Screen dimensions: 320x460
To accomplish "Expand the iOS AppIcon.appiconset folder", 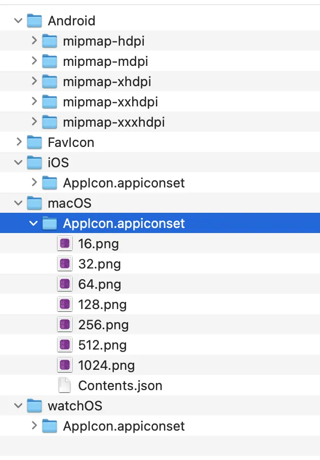I will 34,183.
